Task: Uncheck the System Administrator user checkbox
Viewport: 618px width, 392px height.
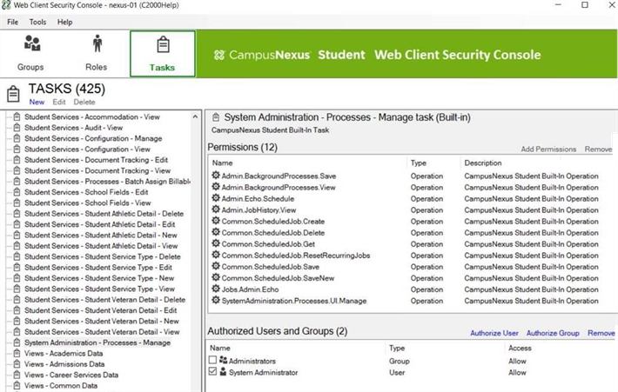Action: 213,371
